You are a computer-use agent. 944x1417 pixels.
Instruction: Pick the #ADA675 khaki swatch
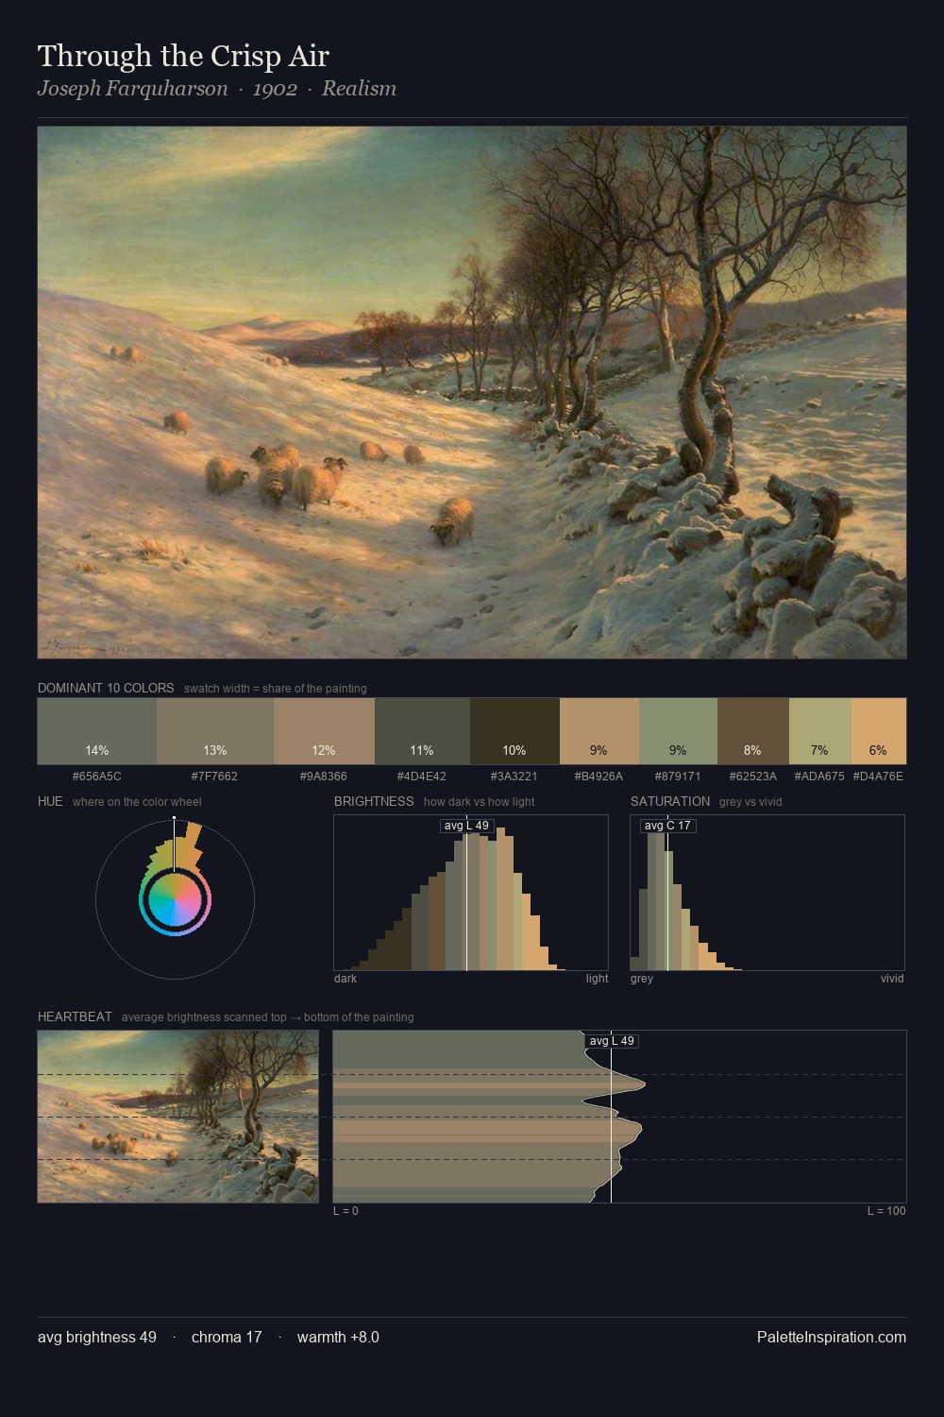[819, 731]
